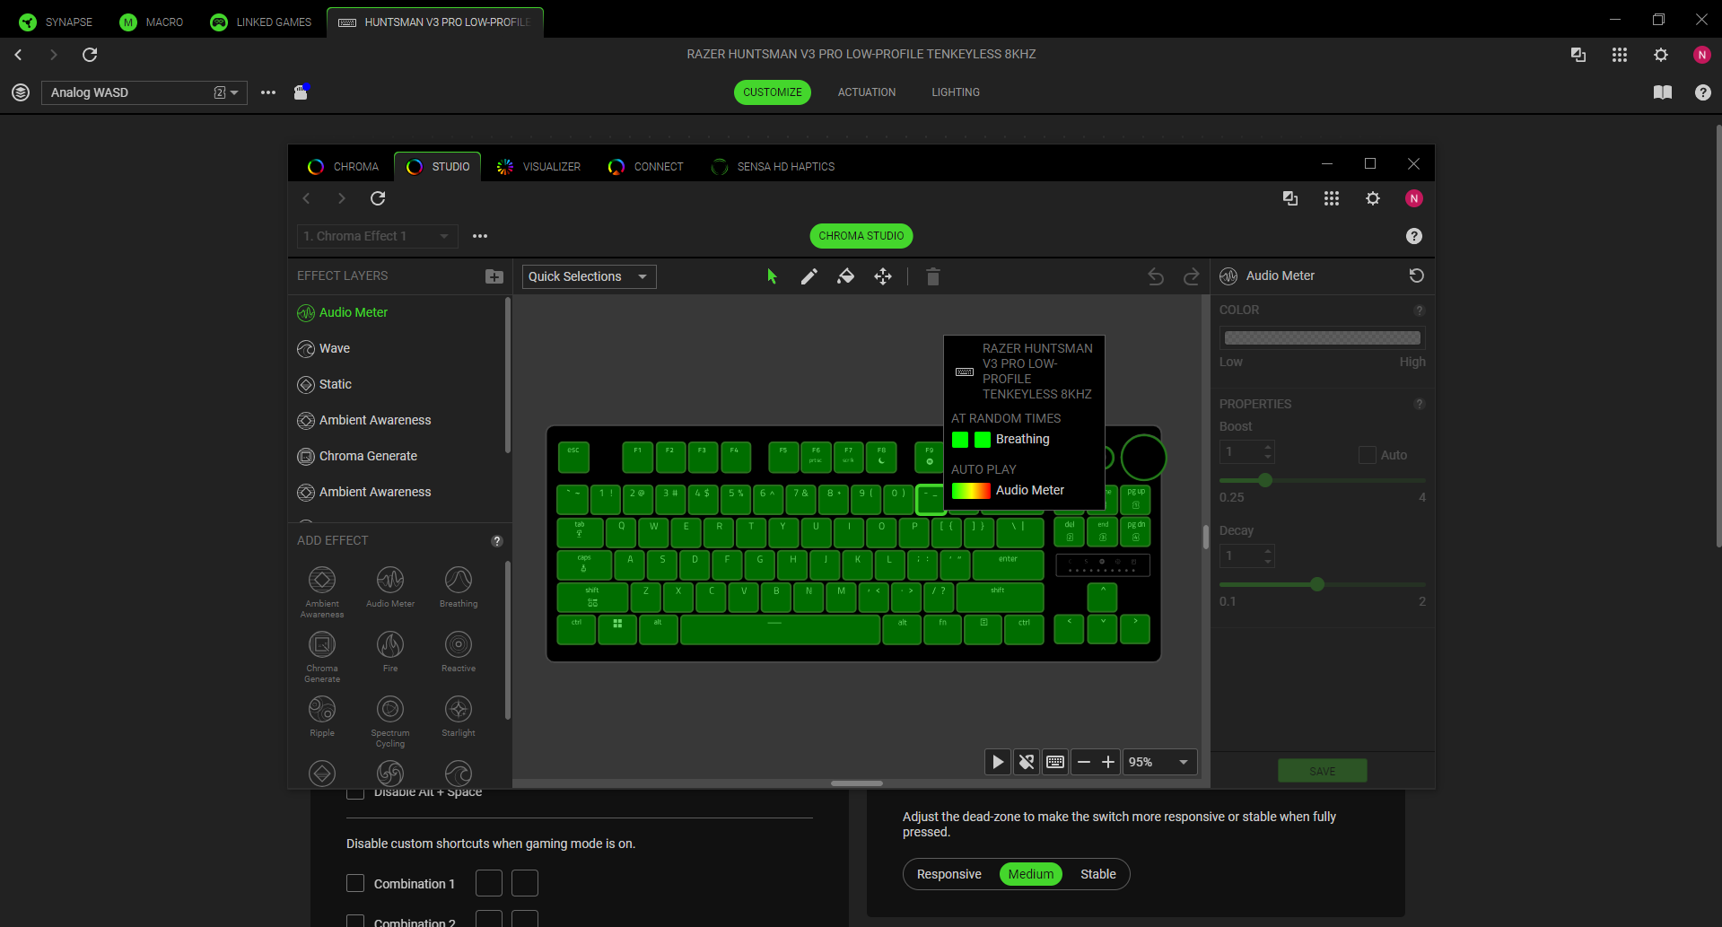Image resolution: width=1722 pixels, height=927 pixels.
Task: Open the Analog WASD profile dropdown
Action: 144,92
